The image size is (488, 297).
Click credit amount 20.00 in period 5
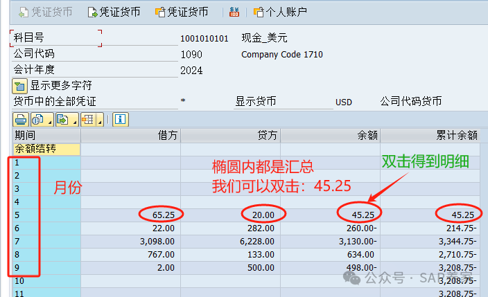pyautogui.click(x=263, y=215)
